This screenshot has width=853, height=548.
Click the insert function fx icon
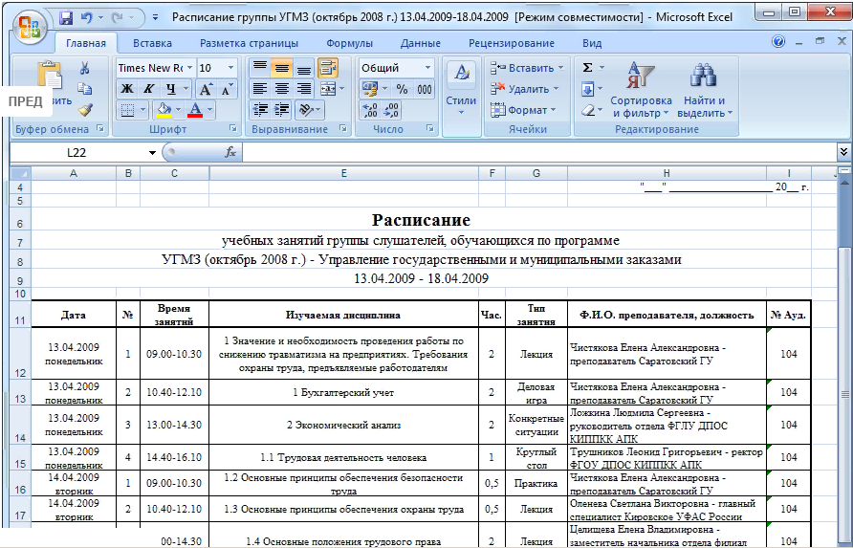230,153
